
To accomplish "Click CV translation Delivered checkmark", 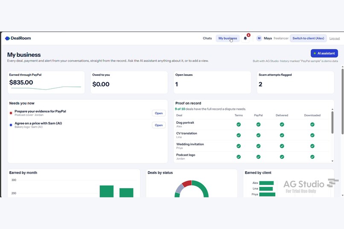I will [282, 135].
